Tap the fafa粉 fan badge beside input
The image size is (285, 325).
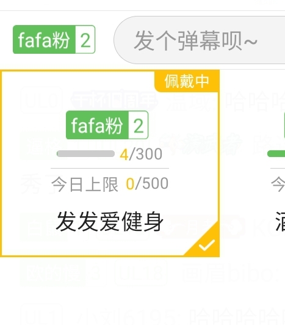tap(54, 39)
